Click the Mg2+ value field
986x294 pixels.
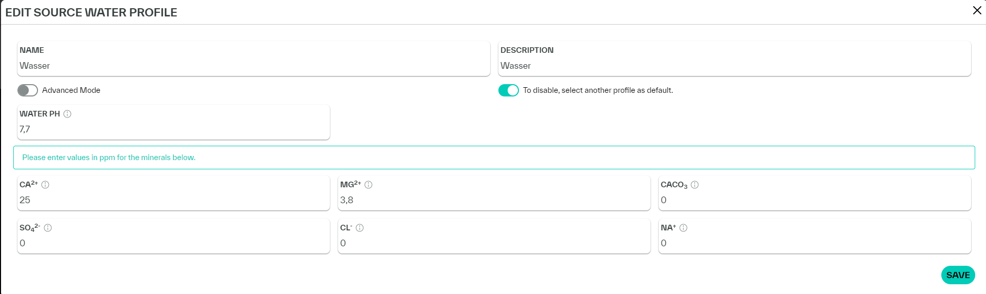click(493, 201)
